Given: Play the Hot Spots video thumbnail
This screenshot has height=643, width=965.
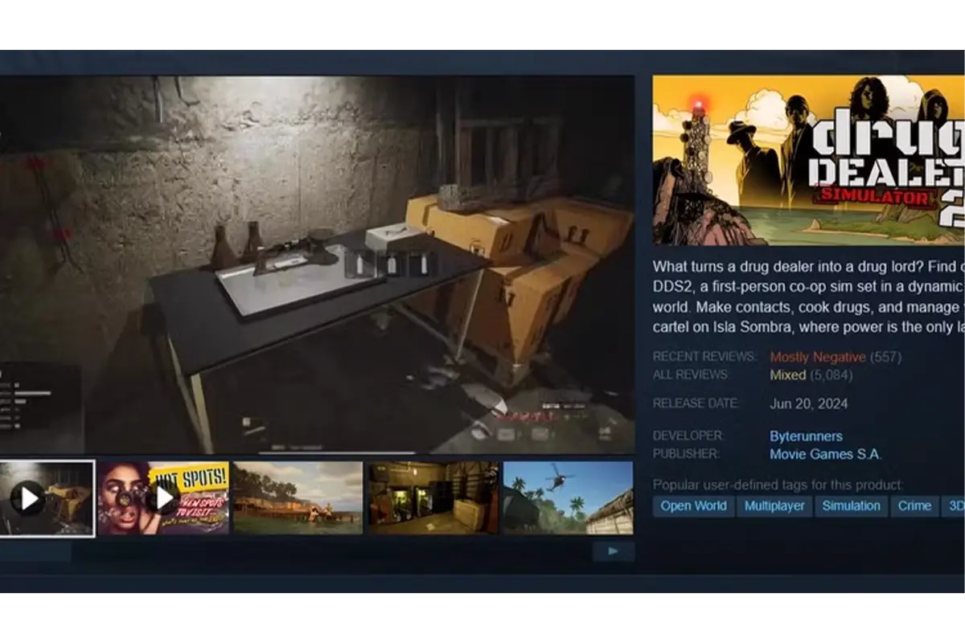Looking at the screenshot, I should point(163,498).
